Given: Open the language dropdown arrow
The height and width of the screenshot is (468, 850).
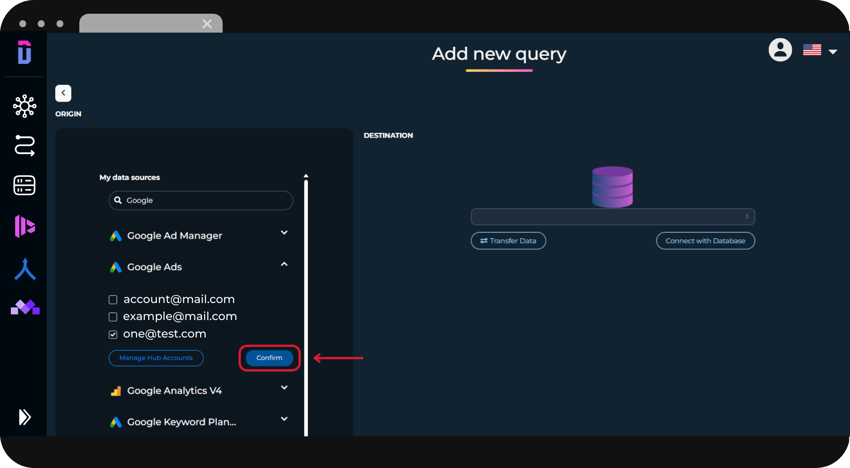Looking at the screenshot, I should tap(833, 52).
